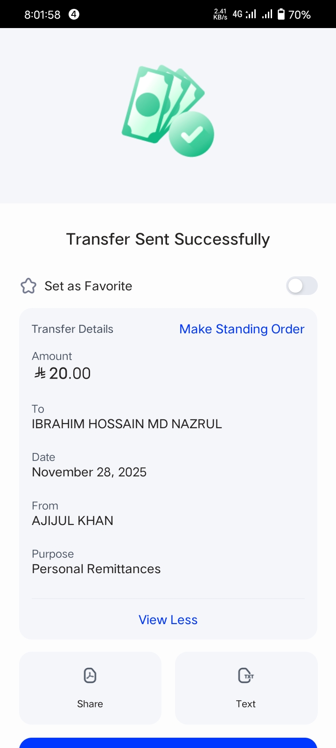Select the 20.00 amount value
336x748 pixels.
coord(70,374)
